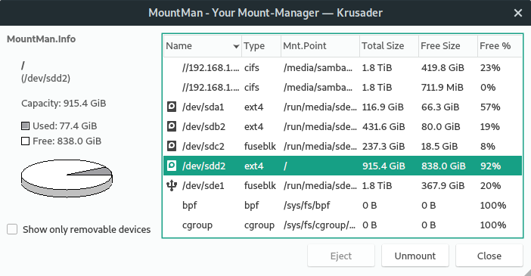The height and width of the screenshot is (276, 531).
Task: Click the 838.0 GiB free size cell in the table
Action: 443,166
